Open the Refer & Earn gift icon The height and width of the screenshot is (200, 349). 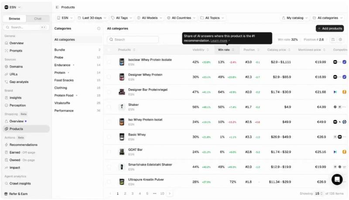(6, 194)
